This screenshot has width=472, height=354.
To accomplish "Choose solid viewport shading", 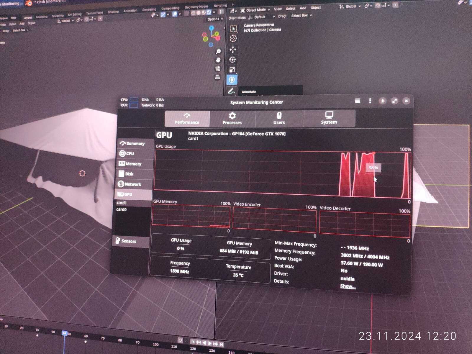I will click(x=199, y=13).
